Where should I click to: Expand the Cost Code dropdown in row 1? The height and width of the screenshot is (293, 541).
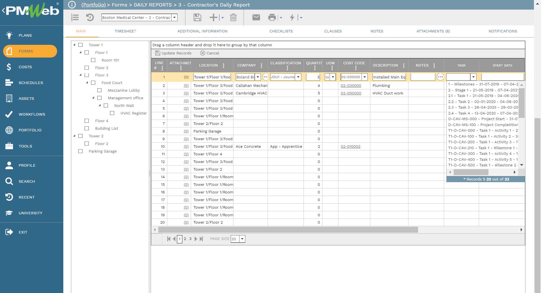pyautogui.click(x=365, y=77)
